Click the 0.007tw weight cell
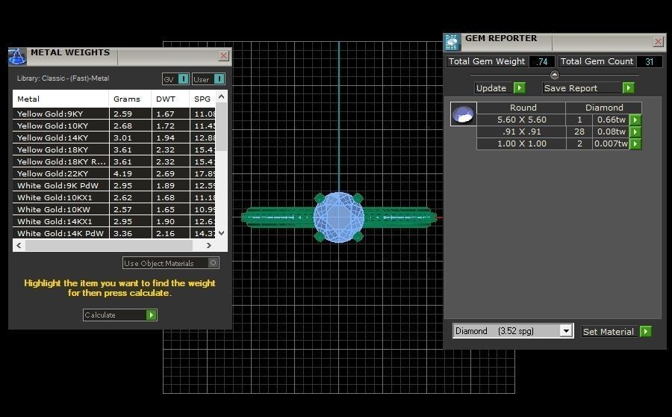The width and height of the screenshot is (672, 417). click(611, 143)
